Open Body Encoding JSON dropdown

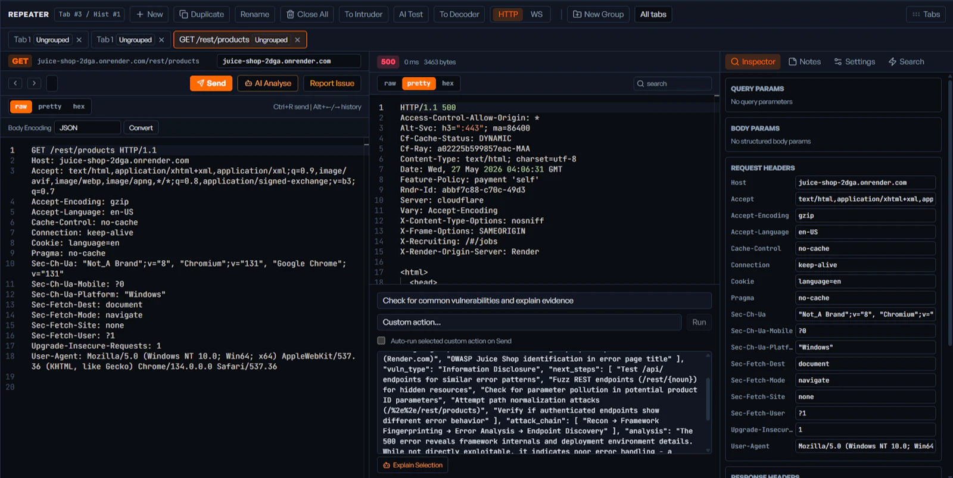(88, 128)
